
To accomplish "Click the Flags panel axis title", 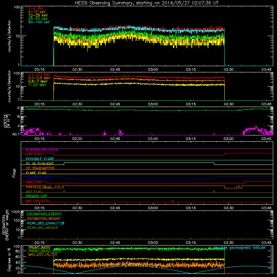I will click(x=14, y=173).
